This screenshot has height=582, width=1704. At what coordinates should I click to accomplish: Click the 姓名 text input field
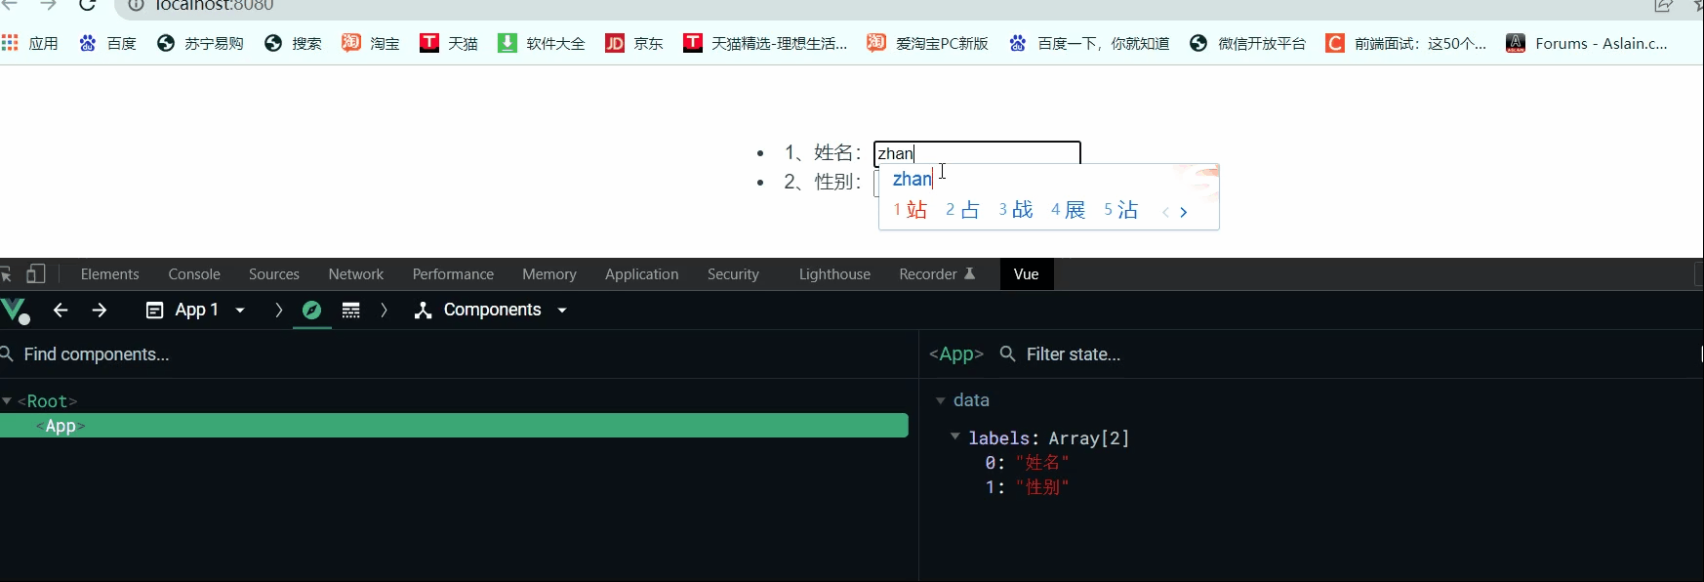point(977,153)
